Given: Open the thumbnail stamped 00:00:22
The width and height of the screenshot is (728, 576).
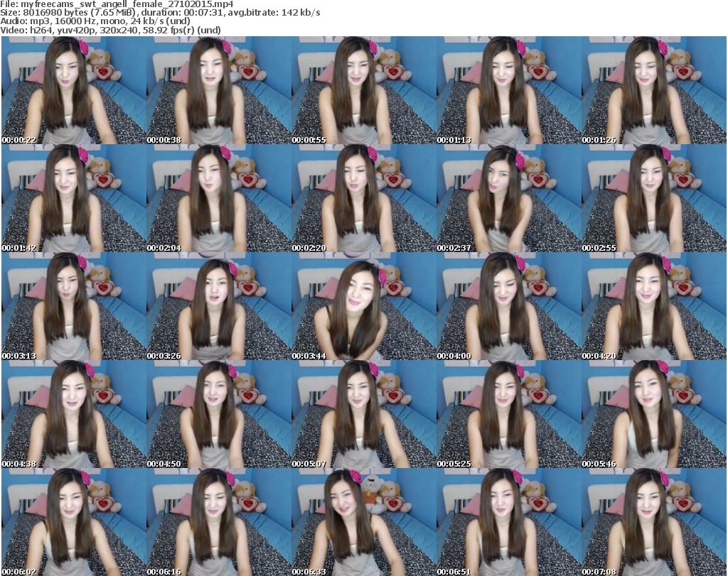Looking at the screenshot, I should coord(74,90).
